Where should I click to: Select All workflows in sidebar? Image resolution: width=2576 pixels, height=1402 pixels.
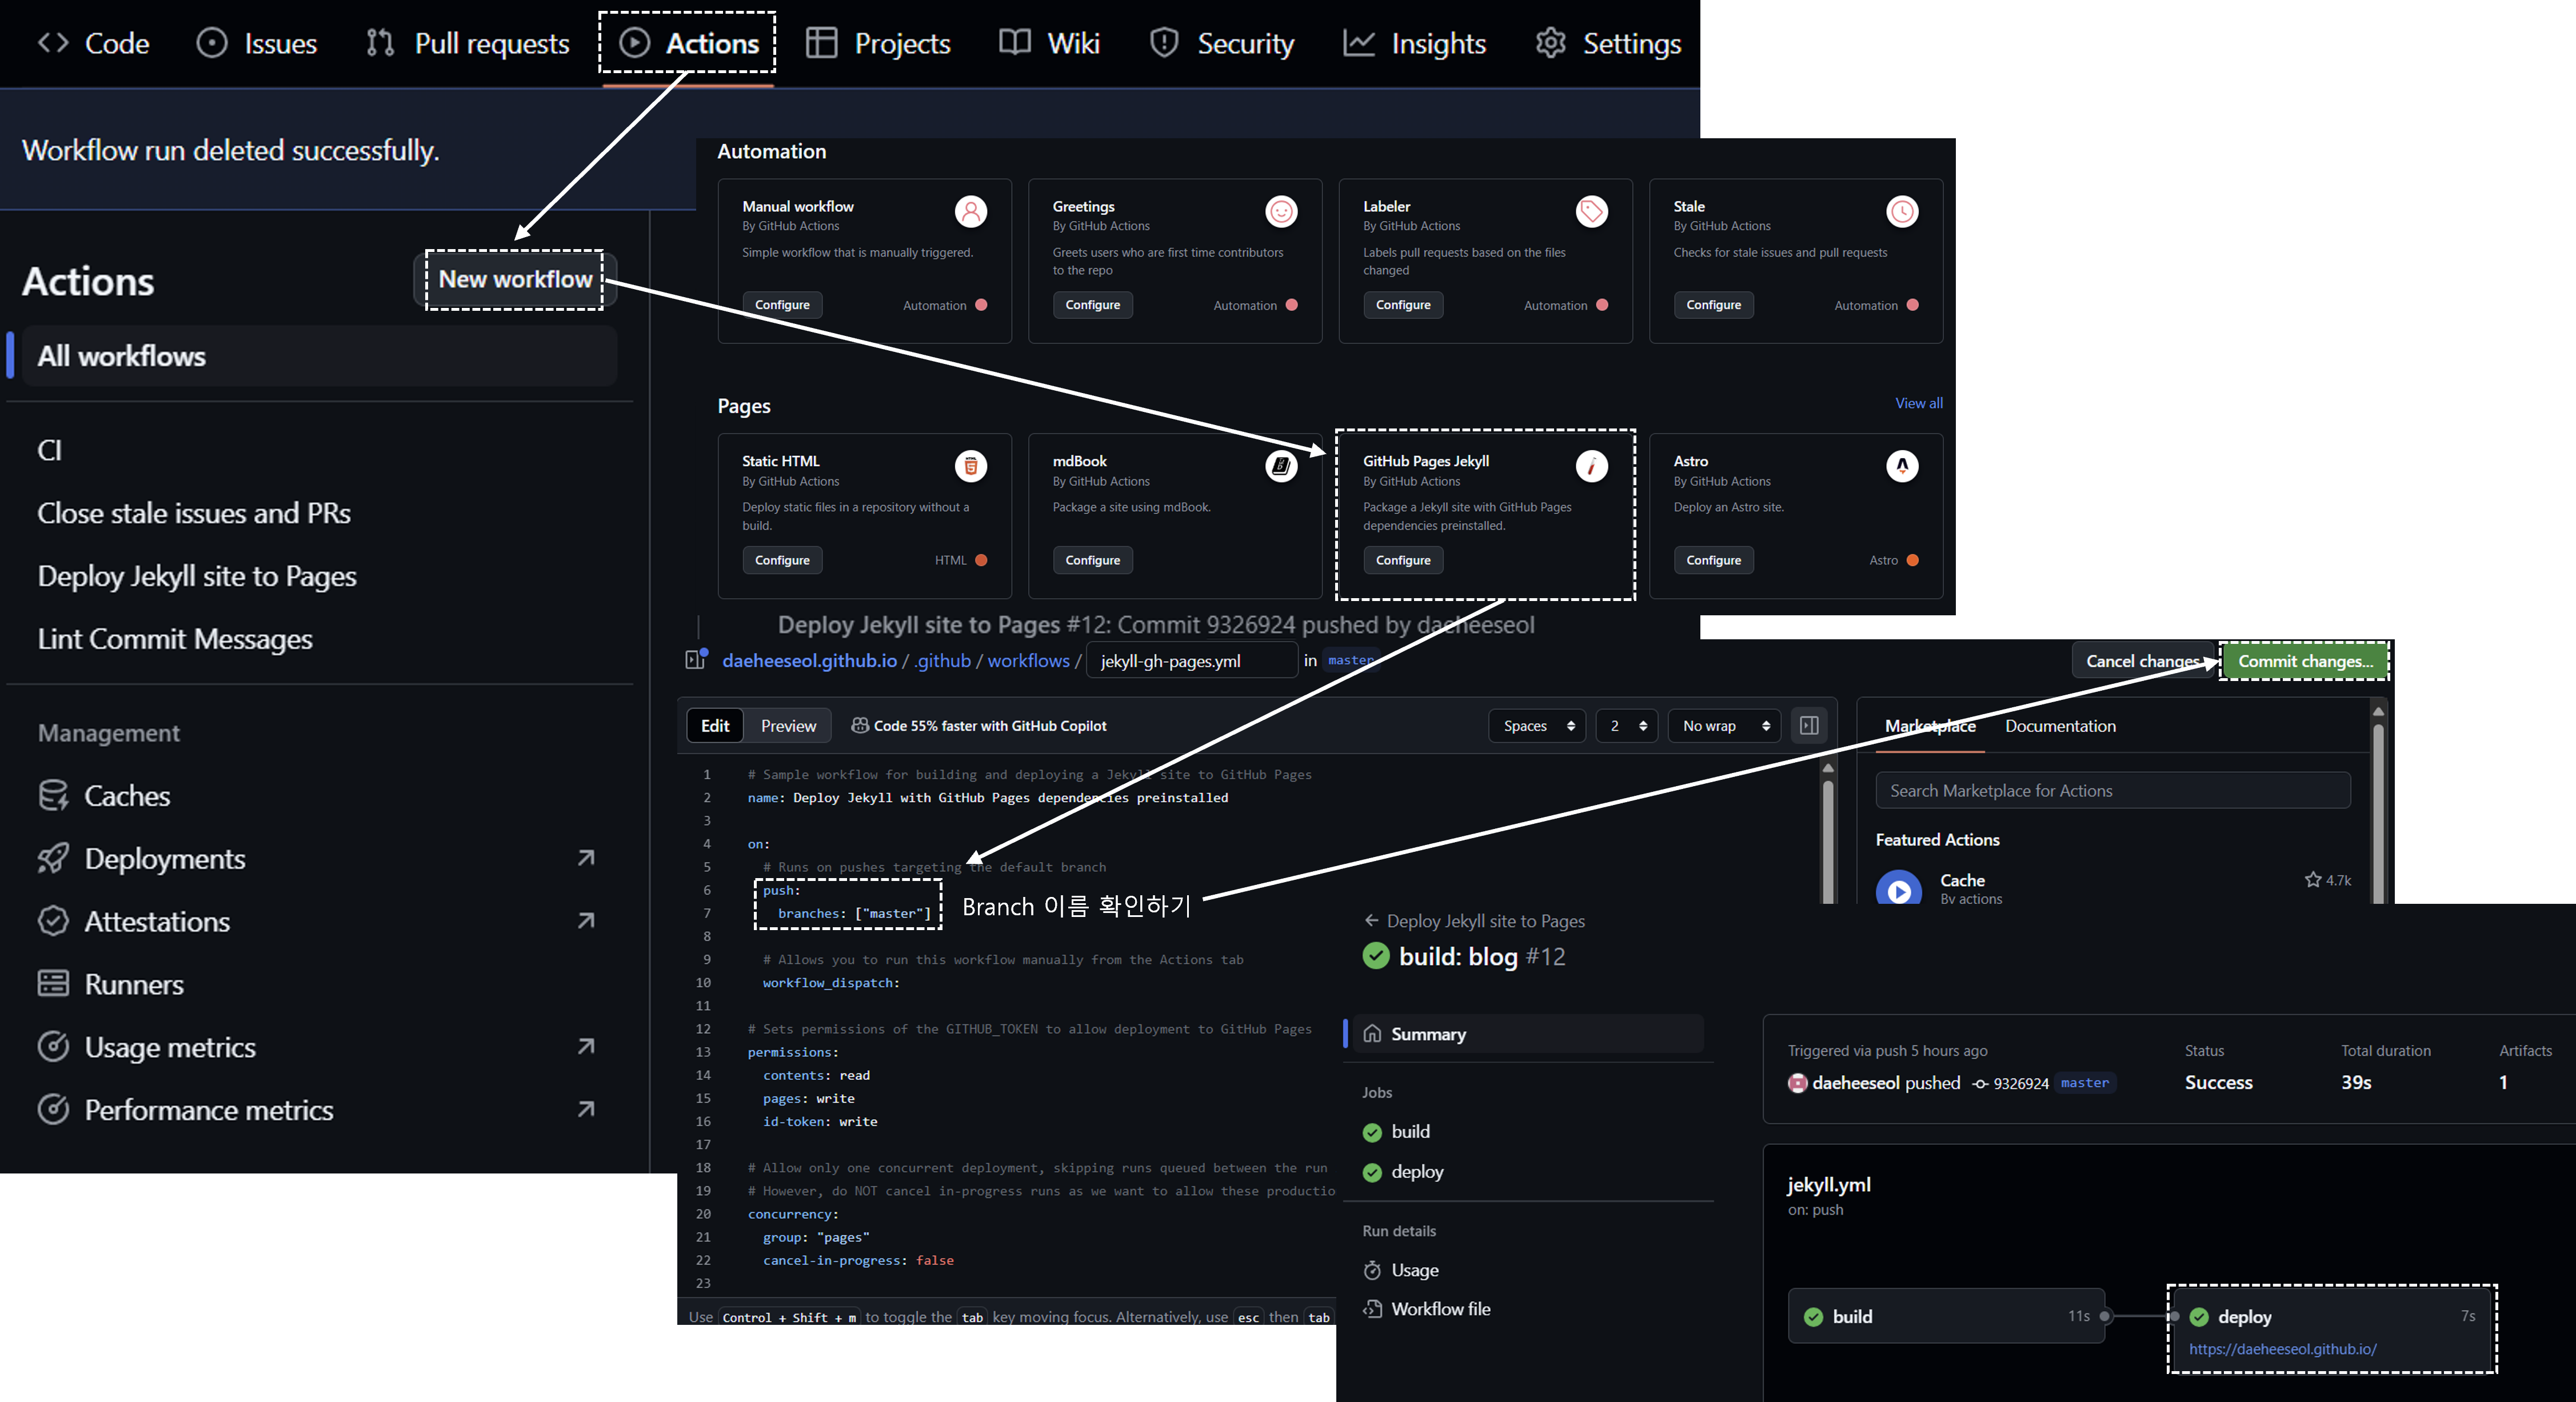318,356
